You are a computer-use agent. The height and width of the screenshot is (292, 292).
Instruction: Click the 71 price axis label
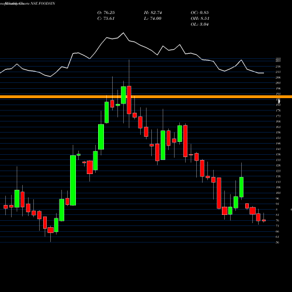point(277,226)
